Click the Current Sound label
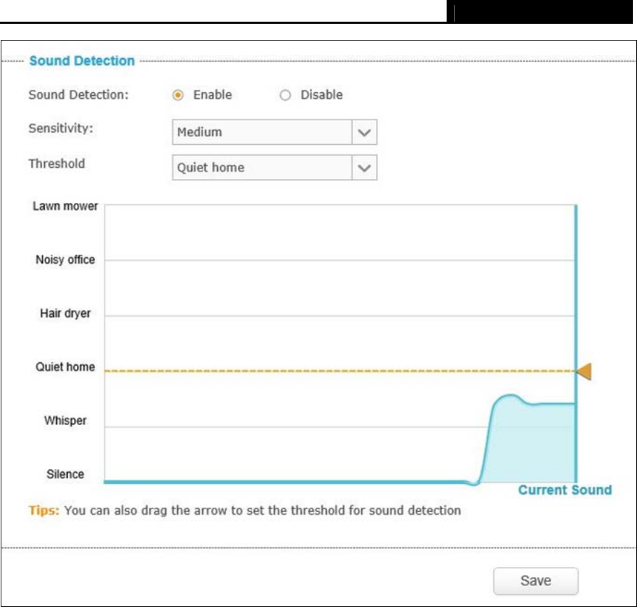The width and height of the screenshot is (637, 607). (x=565, y=490)
